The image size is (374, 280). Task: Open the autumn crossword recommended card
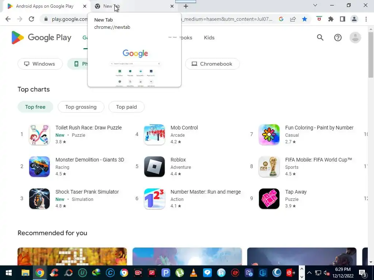coord(72,256)
